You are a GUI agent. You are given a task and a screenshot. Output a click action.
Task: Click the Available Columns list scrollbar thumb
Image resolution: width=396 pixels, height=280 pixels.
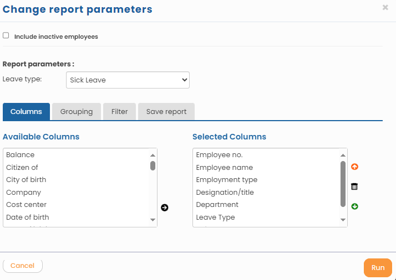point(153,165)
